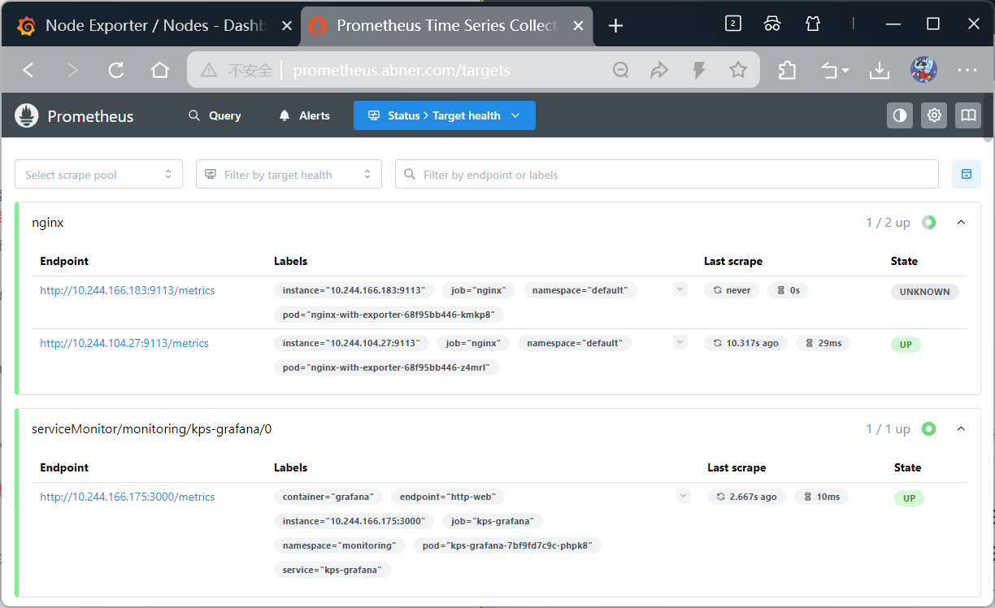Bookmark the page with the star icon
The image size is (995, 608).
coord(738,70)
